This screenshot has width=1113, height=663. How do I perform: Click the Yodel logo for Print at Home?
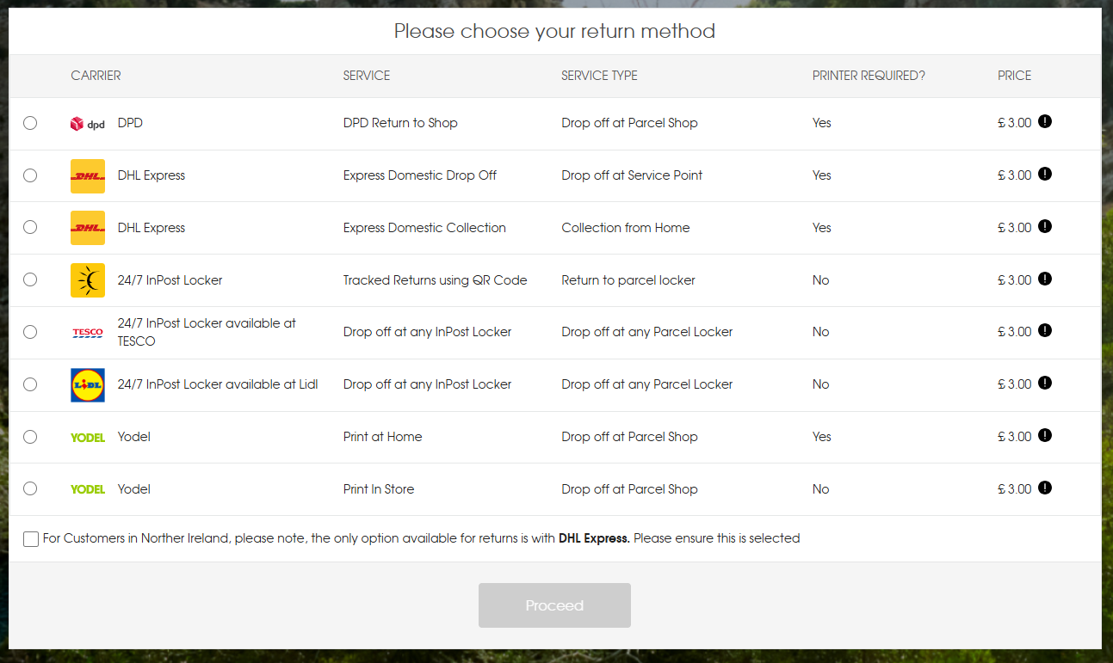pos(87,438)
